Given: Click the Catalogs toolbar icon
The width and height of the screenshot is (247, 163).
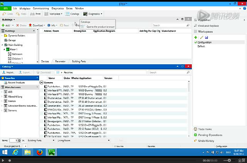Looking at the screenshot, I should click(x=68, y=14).
